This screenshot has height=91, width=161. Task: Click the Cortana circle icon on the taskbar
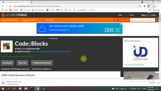click(14, 89)
